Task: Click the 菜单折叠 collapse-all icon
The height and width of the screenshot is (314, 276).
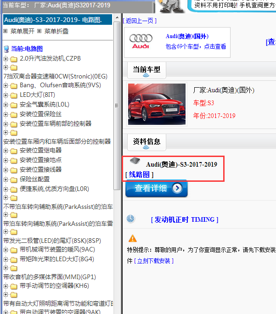Action: [39, 31]
